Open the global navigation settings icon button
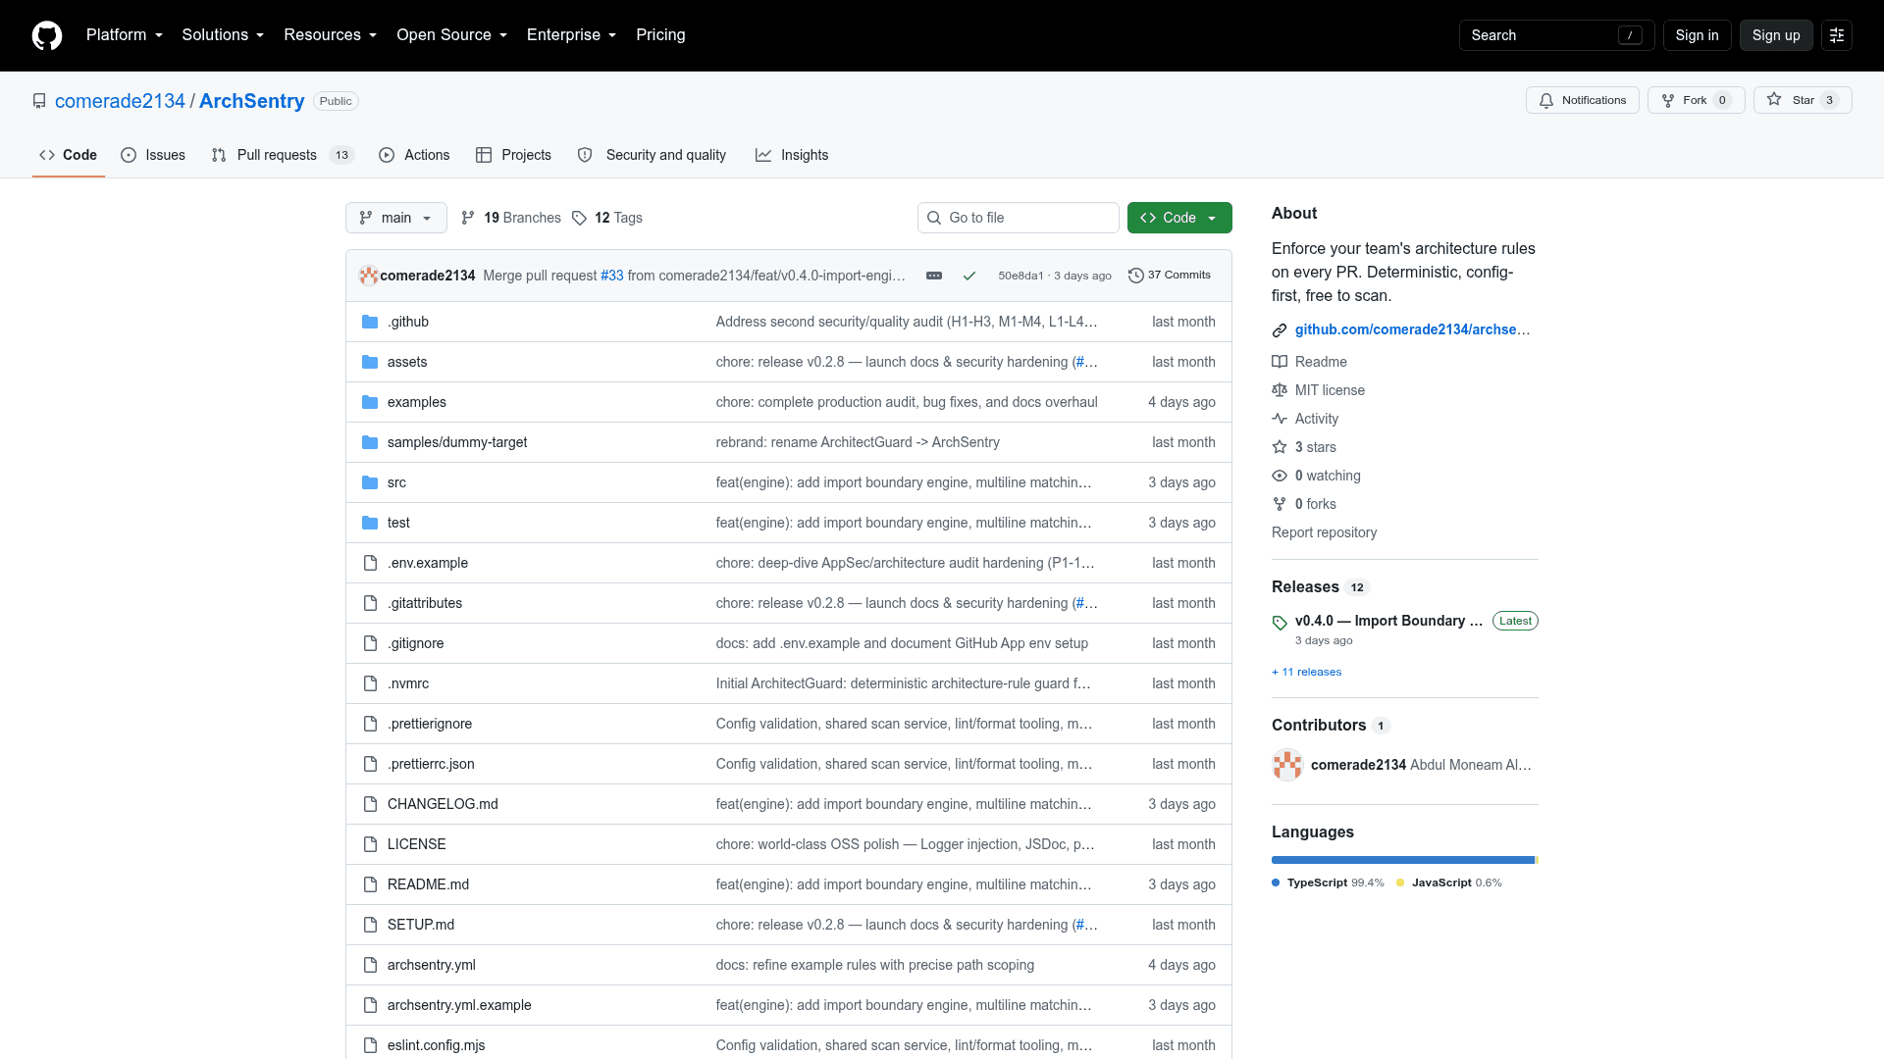 (1837, 35)
